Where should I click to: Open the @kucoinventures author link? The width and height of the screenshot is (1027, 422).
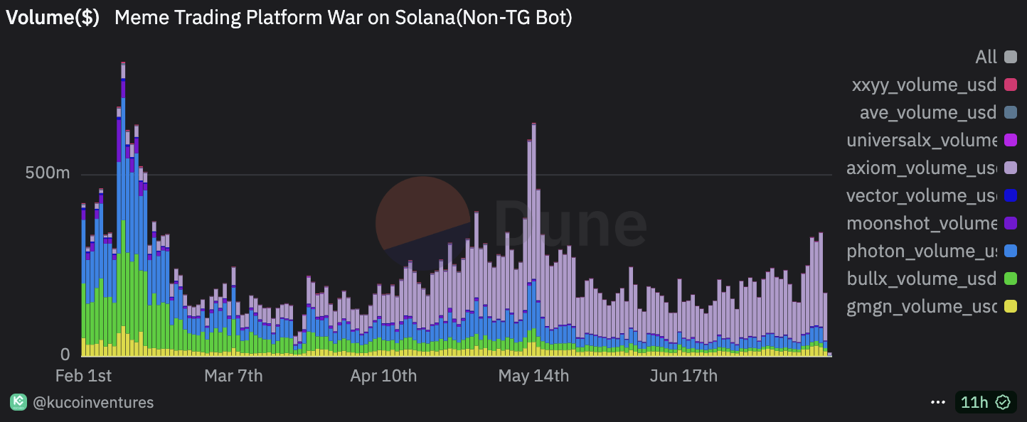tap(93, 403)
